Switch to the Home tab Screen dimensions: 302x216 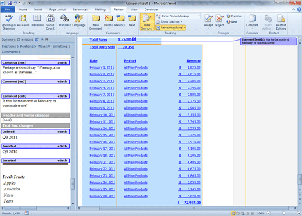pyautogui.click(x=23, y=9)
